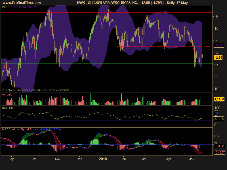Click the 14 price axis label

pos(216,41)
